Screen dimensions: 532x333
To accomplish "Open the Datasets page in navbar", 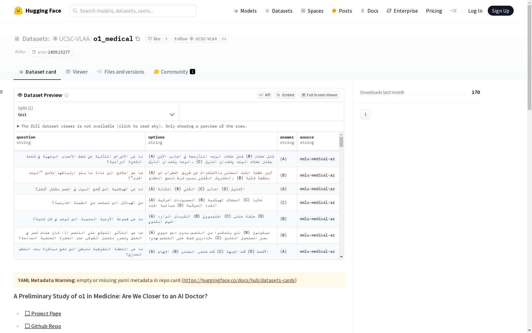I will 279,11.
